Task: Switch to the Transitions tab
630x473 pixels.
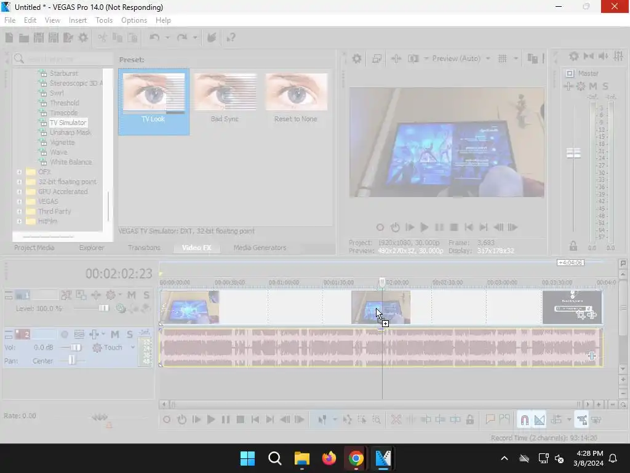Action: [144, 248]
